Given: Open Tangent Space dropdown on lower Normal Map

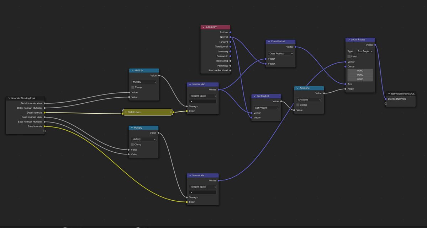Looking at the screenshot, I should pos(203,187).
